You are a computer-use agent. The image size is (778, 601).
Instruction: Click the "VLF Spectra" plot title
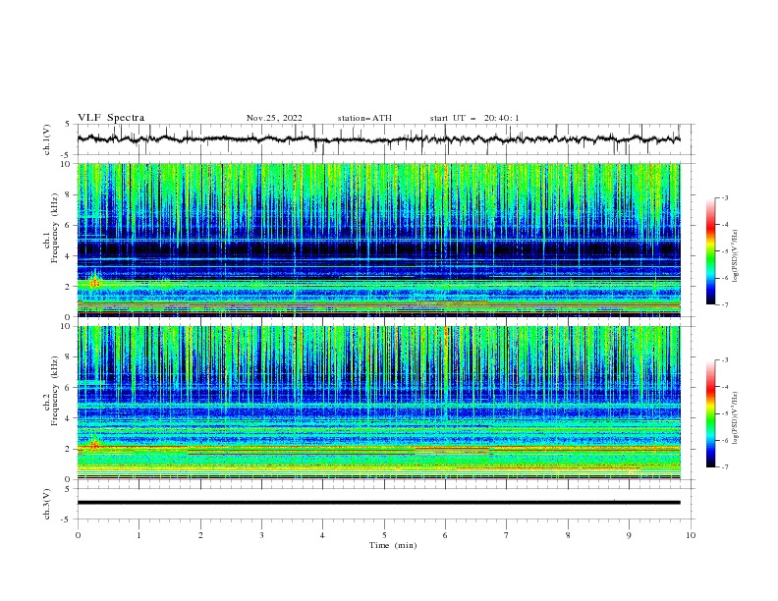111,118
